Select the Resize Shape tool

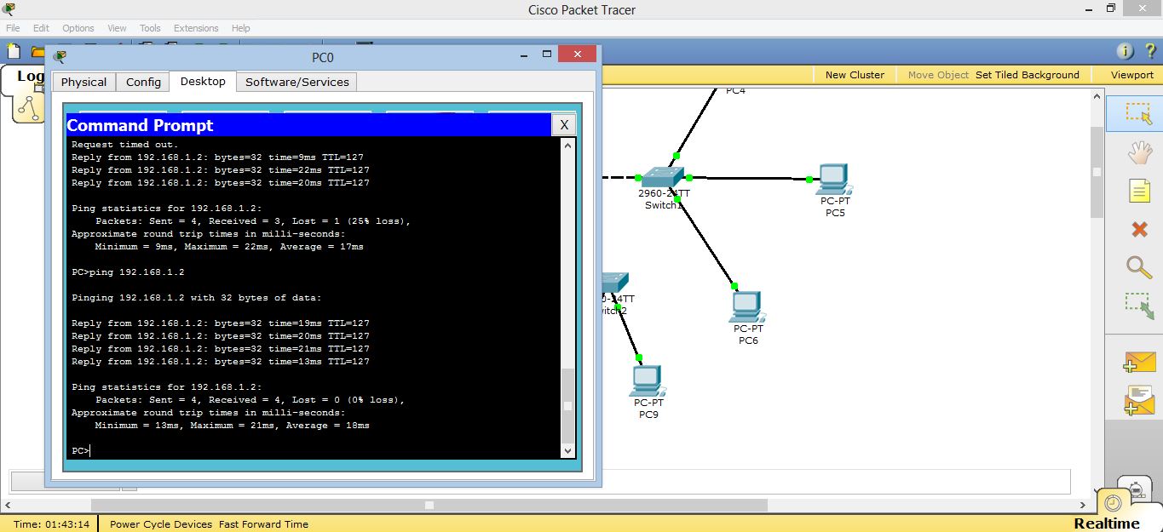coord(1139,306)
